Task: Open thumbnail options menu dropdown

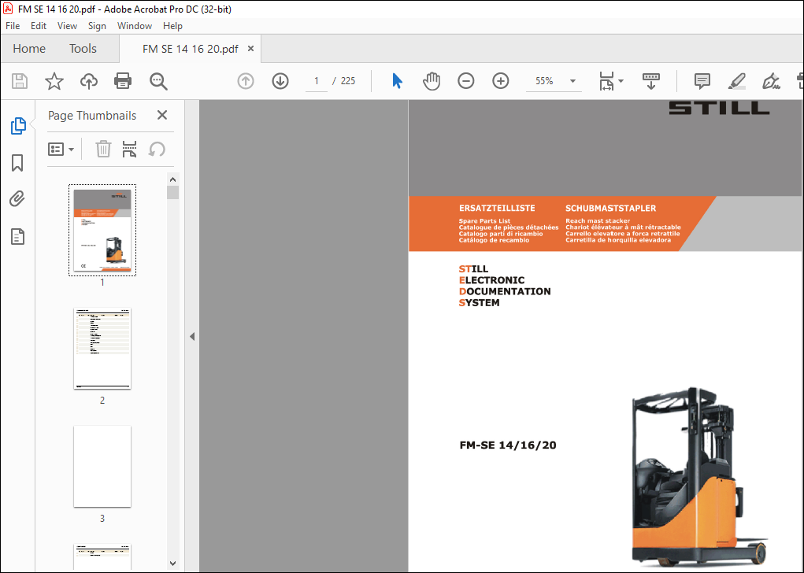Action: pos(61,149)
